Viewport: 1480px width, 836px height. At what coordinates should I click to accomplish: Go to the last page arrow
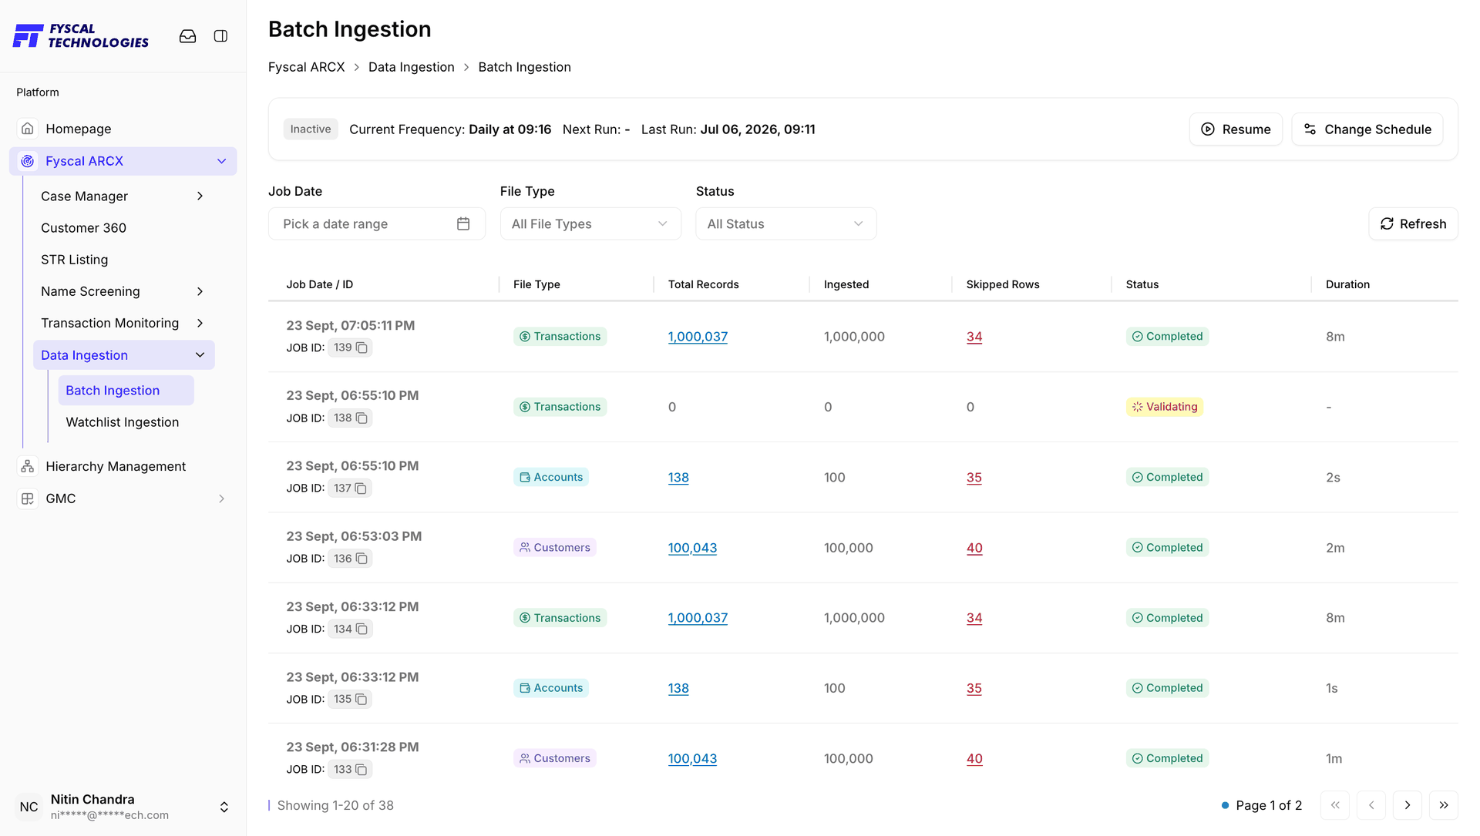point(1443,805)
